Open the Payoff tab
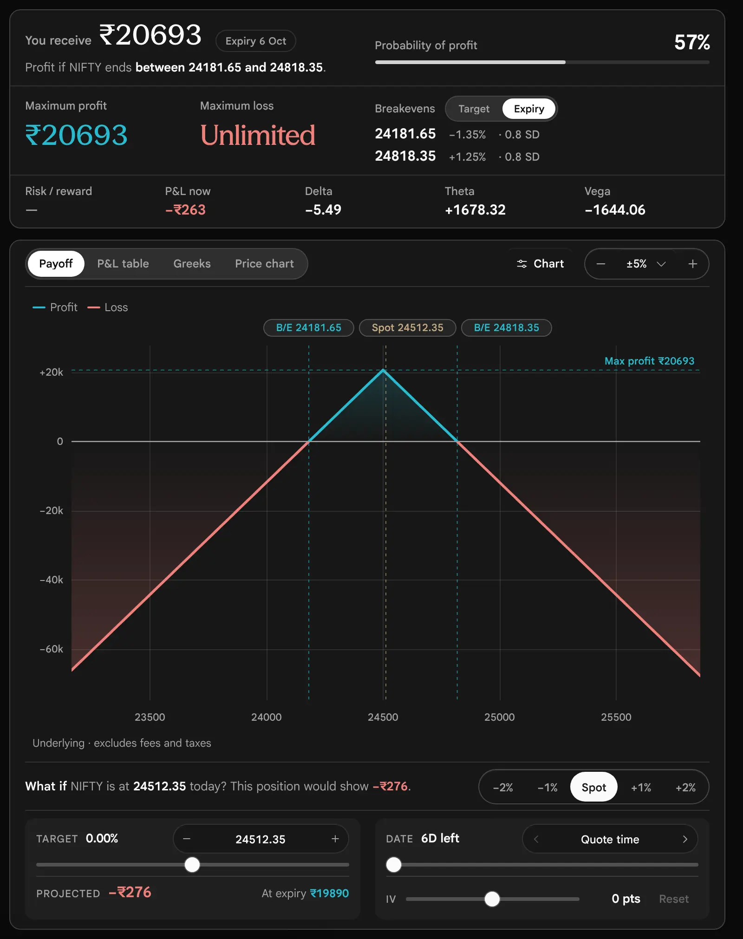Screen dimensions: 743x939 [x=56, y=264]
